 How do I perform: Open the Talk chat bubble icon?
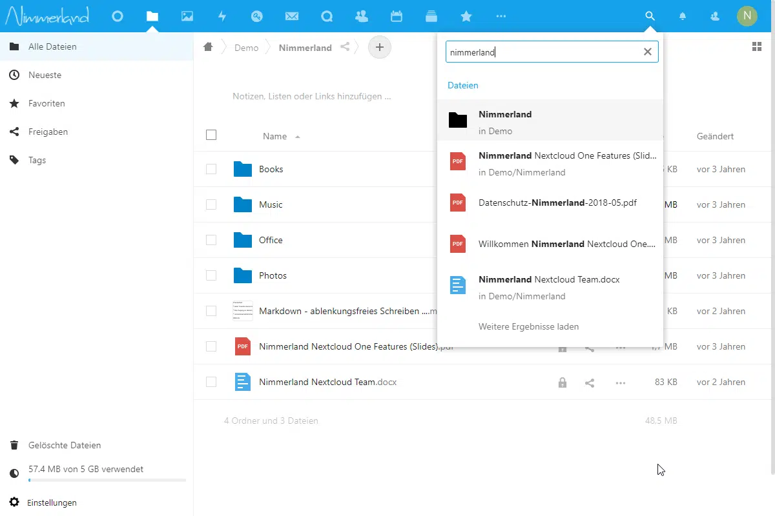tap(327, 16)
